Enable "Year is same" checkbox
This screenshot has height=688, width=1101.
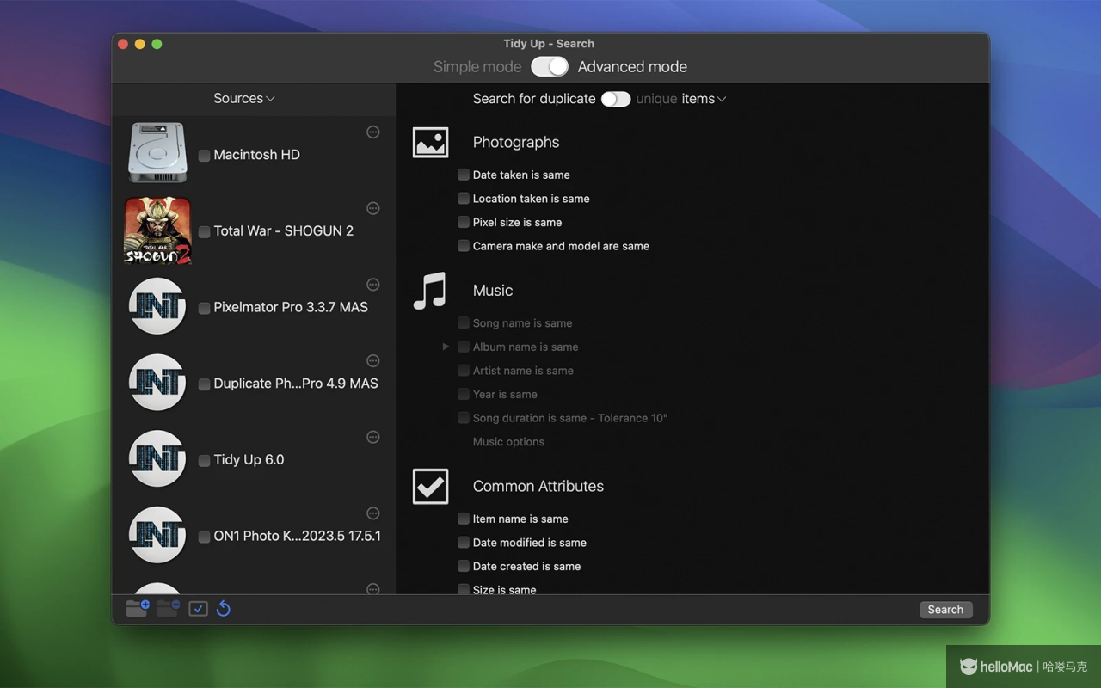[x=464, y=394]
